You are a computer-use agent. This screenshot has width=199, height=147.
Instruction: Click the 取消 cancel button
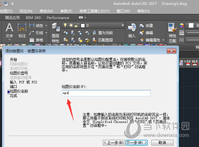(x=162, y=143)
